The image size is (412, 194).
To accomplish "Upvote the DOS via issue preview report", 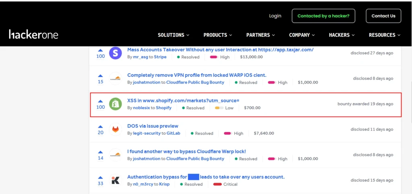I will [x=101, y=127].
